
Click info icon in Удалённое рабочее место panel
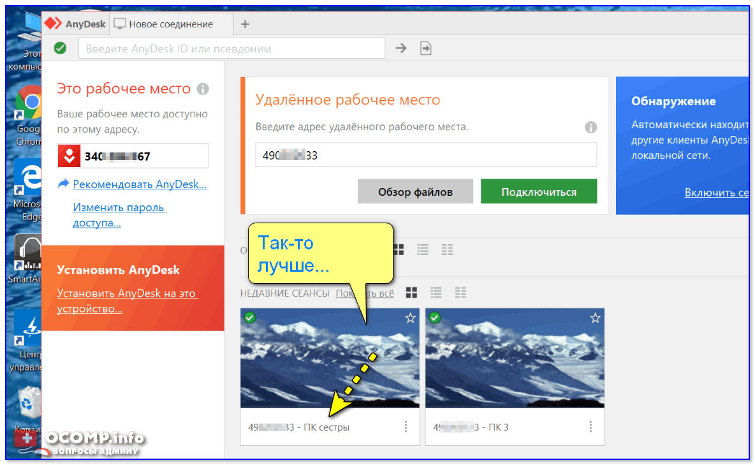click(591, 127)
